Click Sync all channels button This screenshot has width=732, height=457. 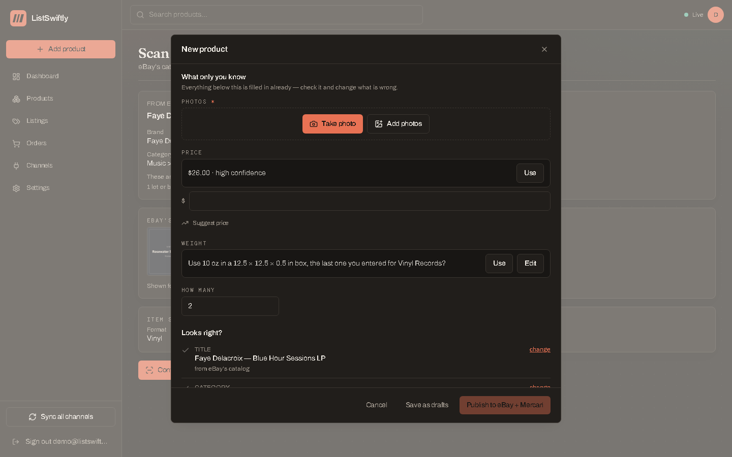pyautogui.click(x=60, y=417)
